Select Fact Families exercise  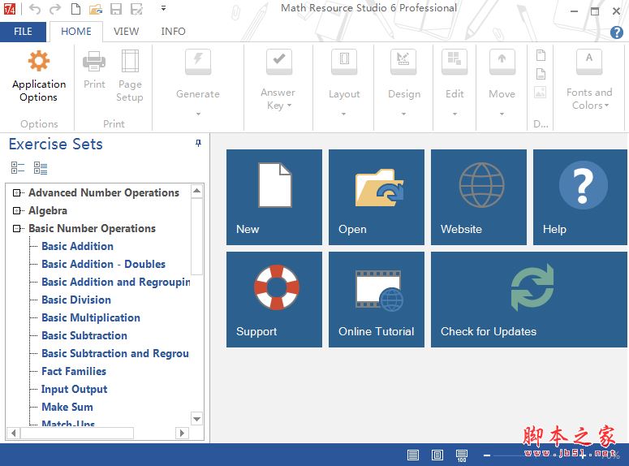(x=74, y=371)
